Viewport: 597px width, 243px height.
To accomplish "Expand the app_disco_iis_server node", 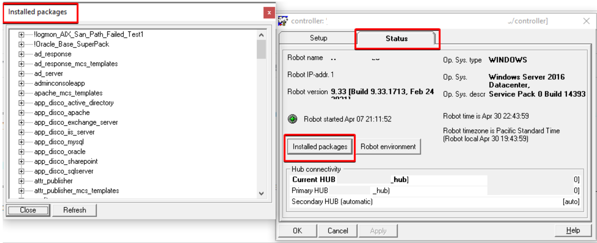I will 21,132.
